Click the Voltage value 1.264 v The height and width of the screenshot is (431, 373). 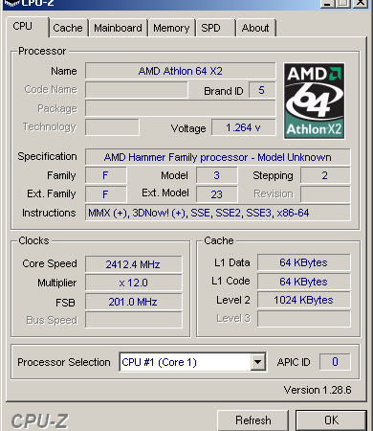(244, 127)
